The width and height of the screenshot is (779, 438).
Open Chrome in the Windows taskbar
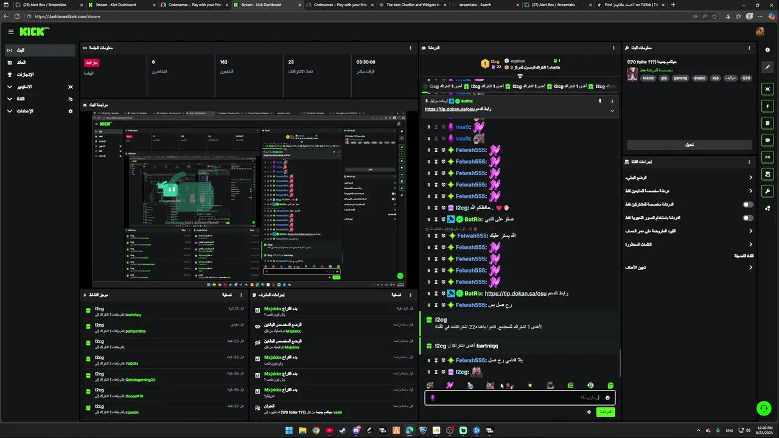(x=316, y=431)
